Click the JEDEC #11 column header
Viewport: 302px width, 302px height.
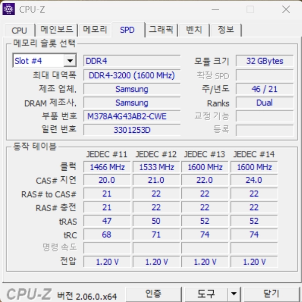107,154
